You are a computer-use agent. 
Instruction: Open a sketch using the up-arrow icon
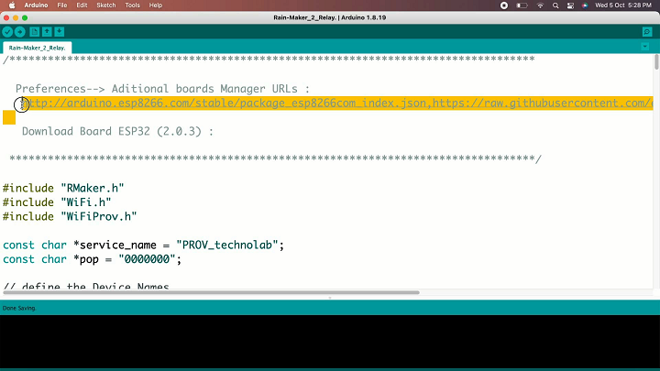tap(47, 31)
